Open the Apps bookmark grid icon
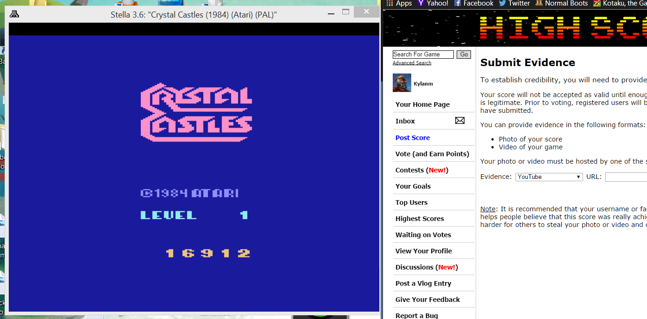 coord(389,3)
